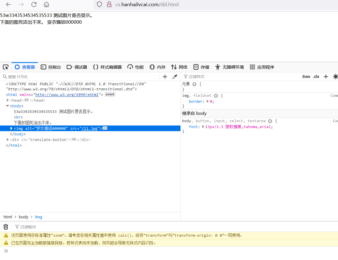Viewport: 338px width, 260px height.
Task: Open tracking protection shield icon
Action: 99,5
